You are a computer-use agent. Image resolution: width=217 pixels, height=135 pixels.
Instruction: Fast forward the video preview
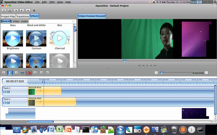click(151, 66)
